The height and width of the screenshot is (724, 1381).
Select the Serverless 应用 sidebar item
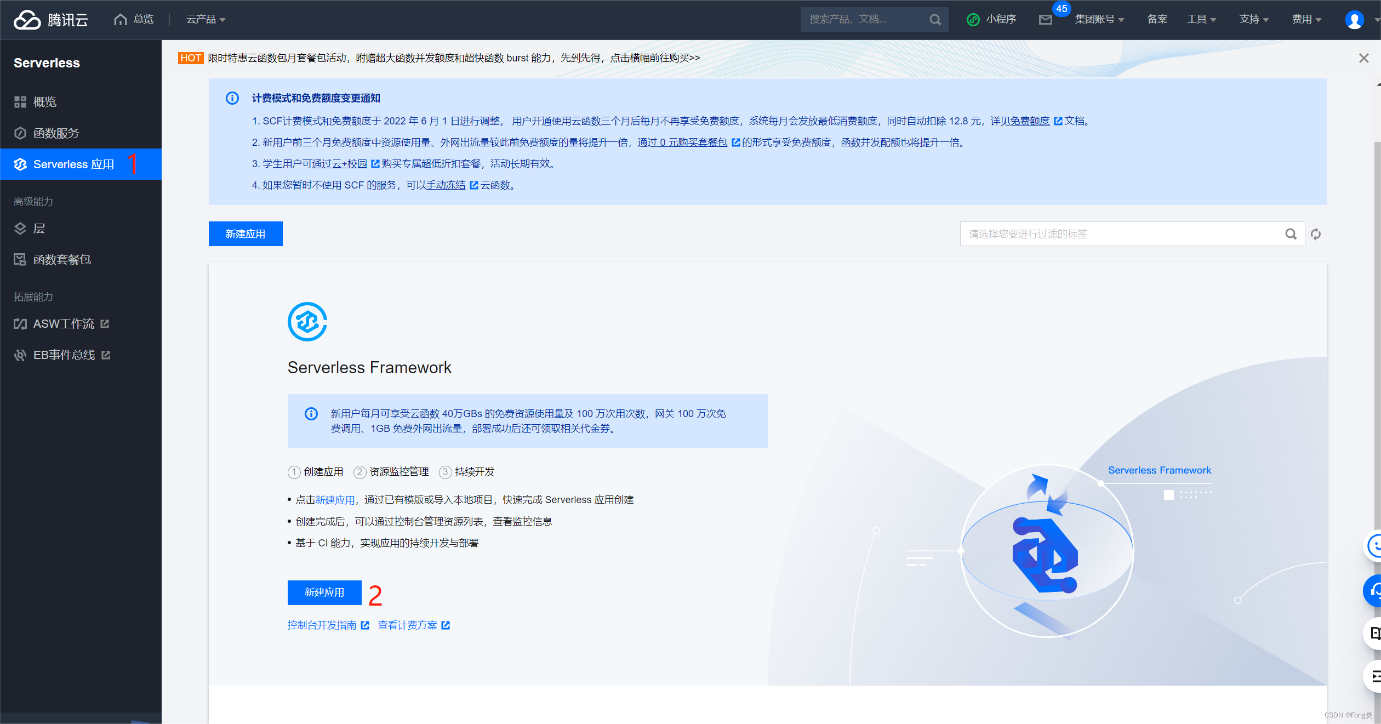pos(81,164)
